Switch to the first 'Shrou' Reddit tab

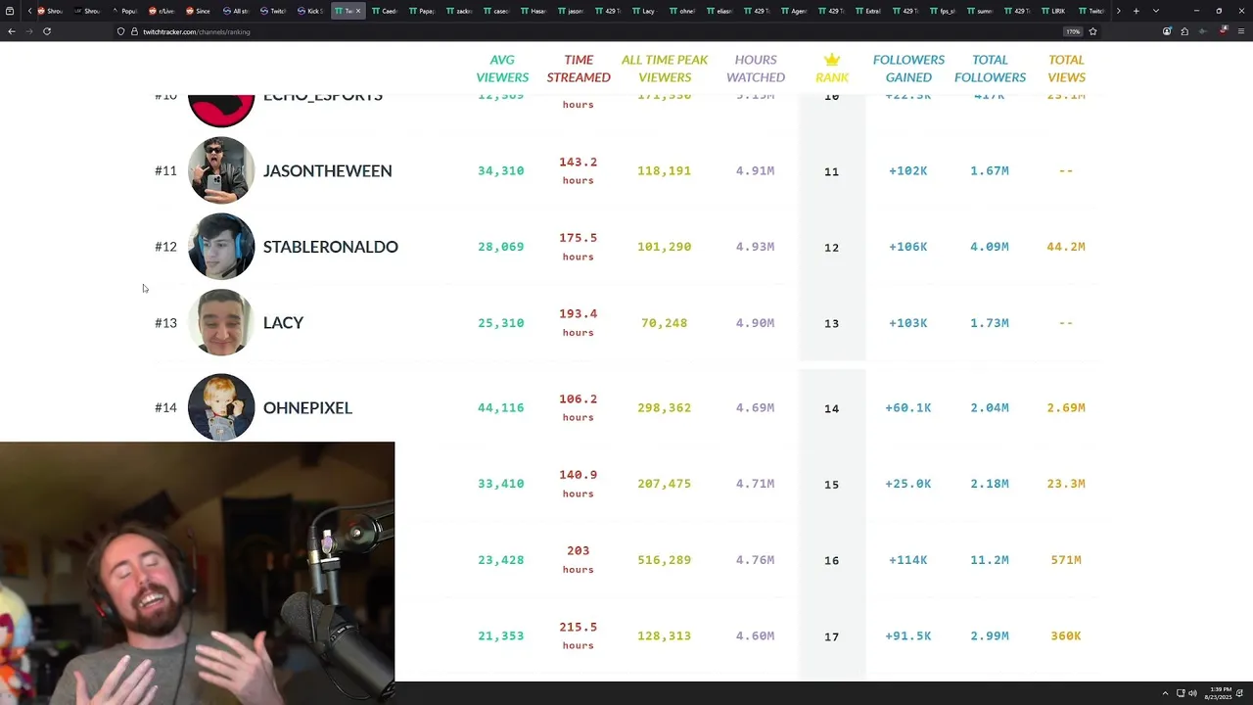(49, 11)
